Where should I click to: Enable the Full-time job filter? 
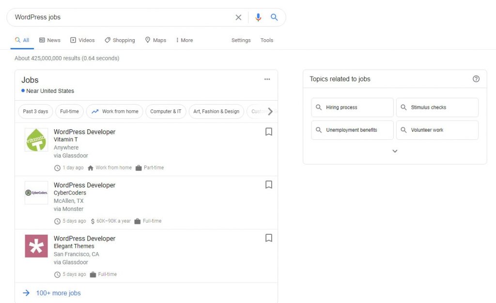click(x=69, y=111)
